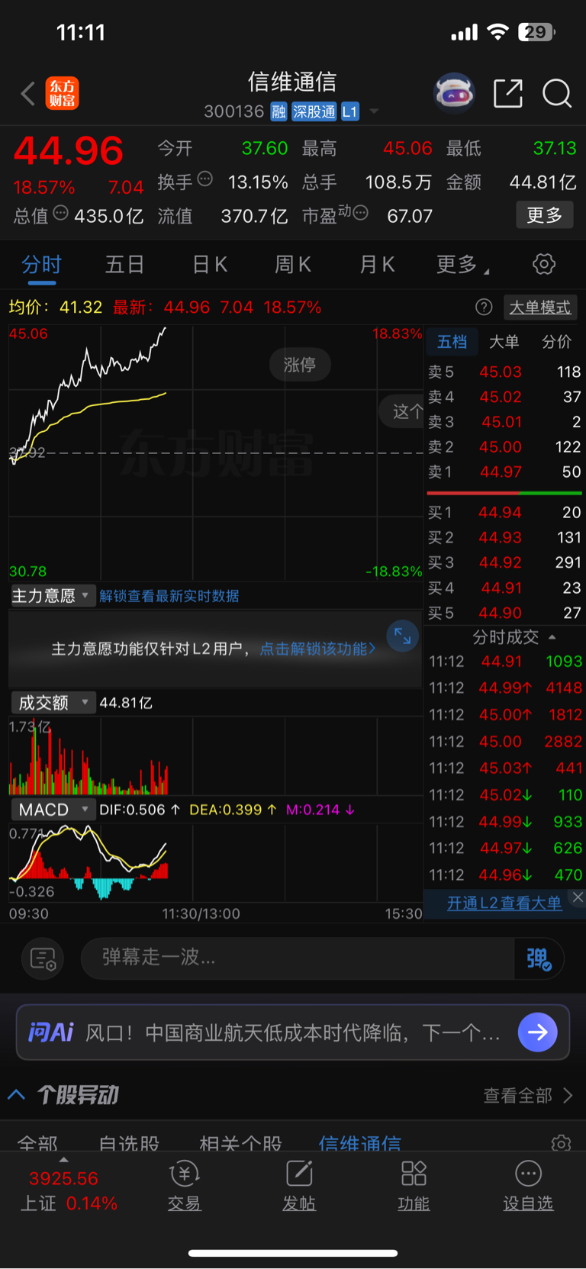Image resolution: width=586 pixels, height=1269 pixels.
Task: Tap the 问Ai logo
Action: click(50, 1032)
